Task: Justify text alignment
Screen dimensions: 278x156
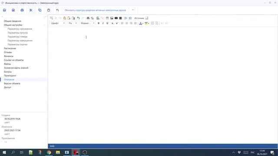Action: pos(135,23)
